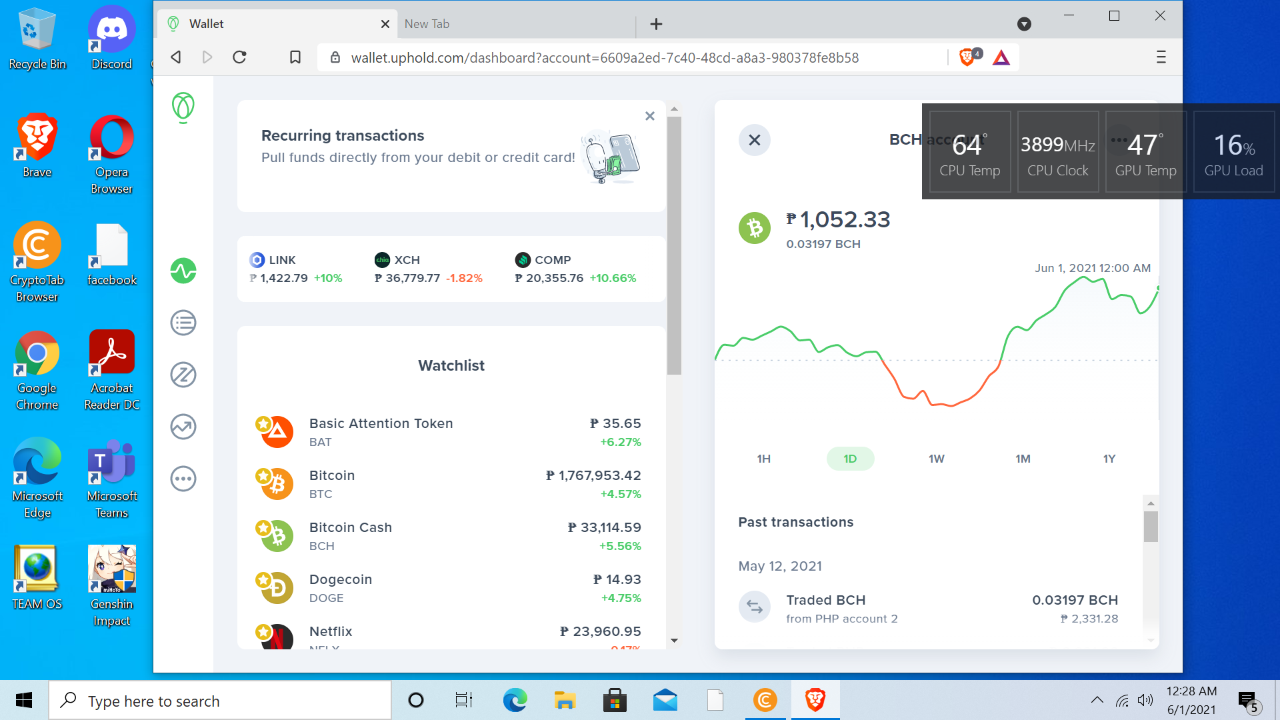Open the three-dot more sidebar icon
The width and height of the screenshot is (1280, 720).
pyautogui.click(x=183, y=479)
